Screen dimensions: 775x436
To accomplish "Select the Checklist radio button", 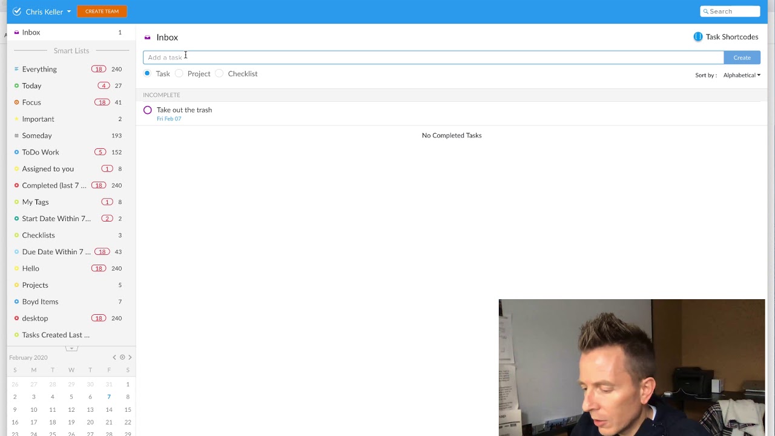I will point(219,73).
